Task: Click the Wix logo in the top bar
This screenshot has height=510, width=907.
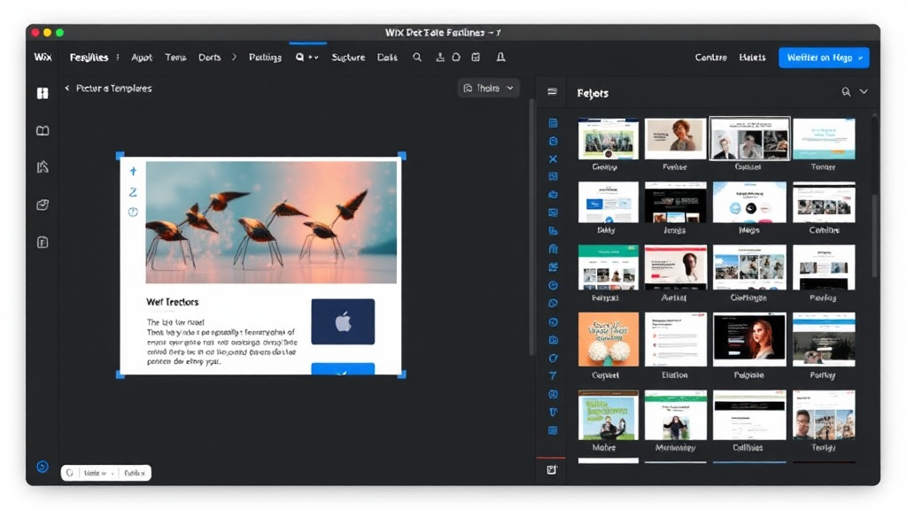Action: tap(43, 58)
